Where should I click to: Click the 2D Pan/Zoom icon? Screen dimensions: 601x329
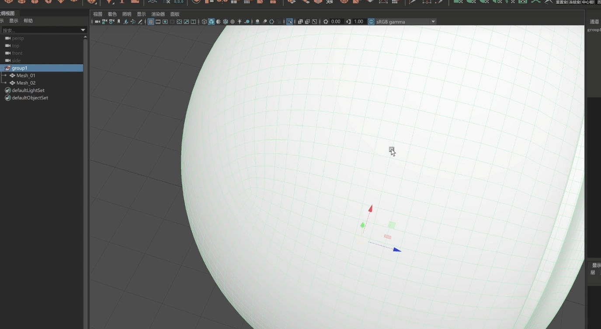[133, 21]
